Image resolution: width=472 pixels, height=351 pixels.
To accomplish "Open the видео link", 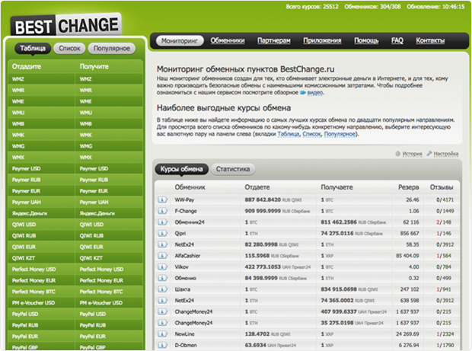I will pyautogui.click(x=315, y=93).
